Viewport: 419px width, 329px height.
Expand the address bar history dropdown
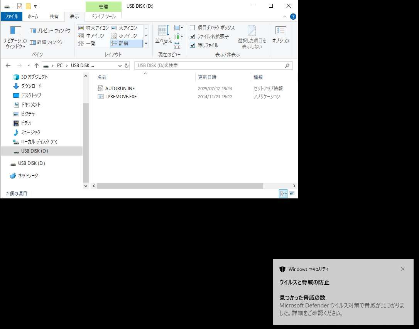point(120,65)
